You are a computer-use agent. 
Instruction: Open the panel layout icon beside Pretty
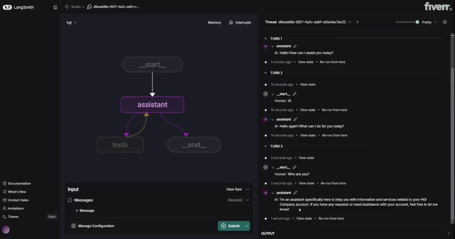(445, 22)
